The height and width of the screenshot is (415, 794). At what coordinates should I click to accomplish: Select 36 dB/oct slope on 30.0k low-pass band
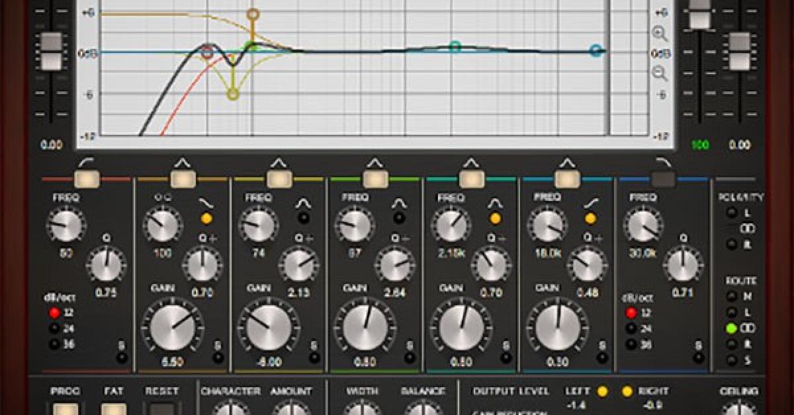(633, 344)
